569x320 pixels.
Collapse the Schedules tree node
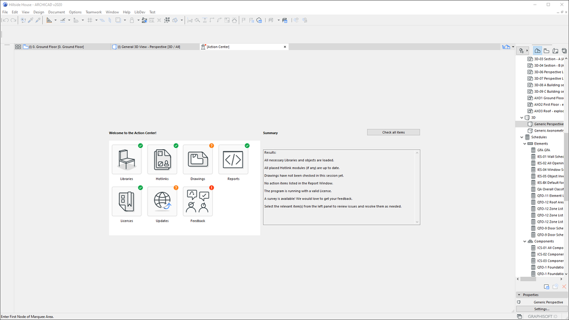pos(521,137)
